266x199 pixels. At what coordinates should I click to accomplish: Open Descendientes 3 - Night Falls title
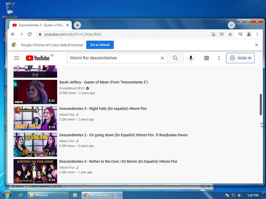(x=103, y=109)
